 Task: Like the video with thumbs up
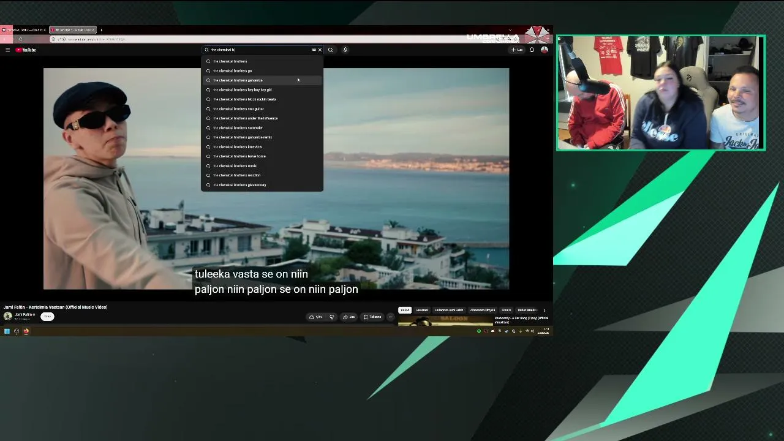coord(316,317)
